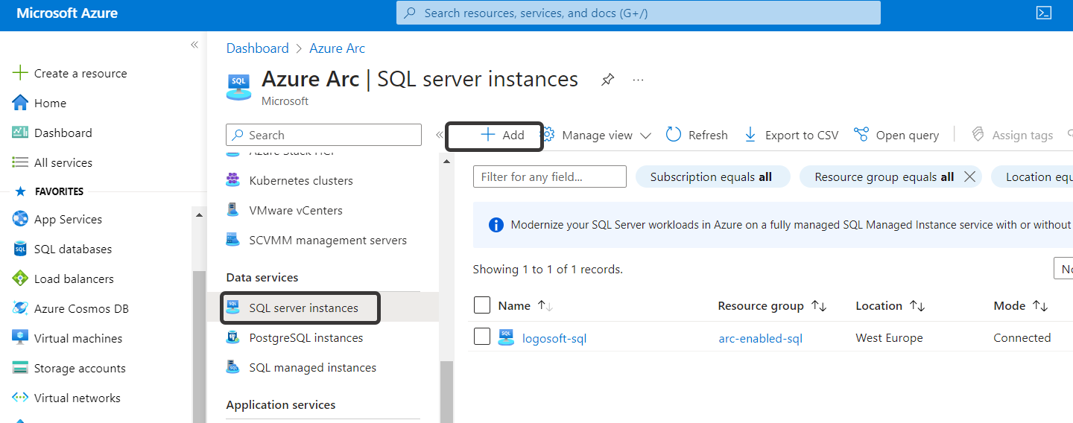This screenshot has width=1073, height=423.
Task: Remove the Resource group filter
Action: pyautogui.click(x=969, y=176)
